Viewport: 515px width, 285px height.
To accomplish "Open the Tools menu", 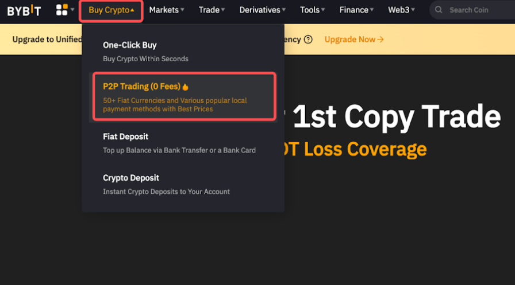I will pyautogui.click(x=312, y=10).
